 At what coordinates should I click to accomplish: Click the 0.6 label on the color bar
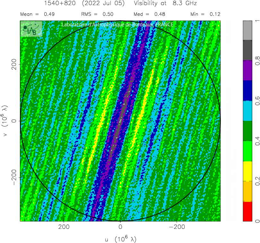pyautogui.click(x=257, y=101)
